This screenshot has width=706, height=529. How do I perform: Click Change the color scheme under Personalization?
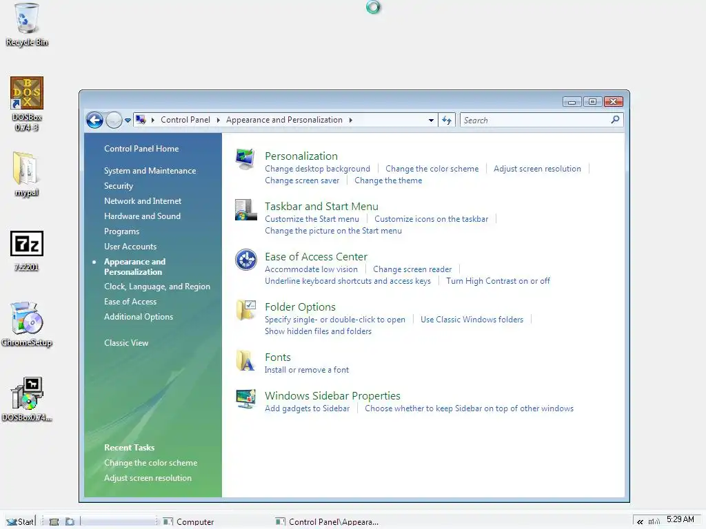pyautogui.click(x=432, y=169)
